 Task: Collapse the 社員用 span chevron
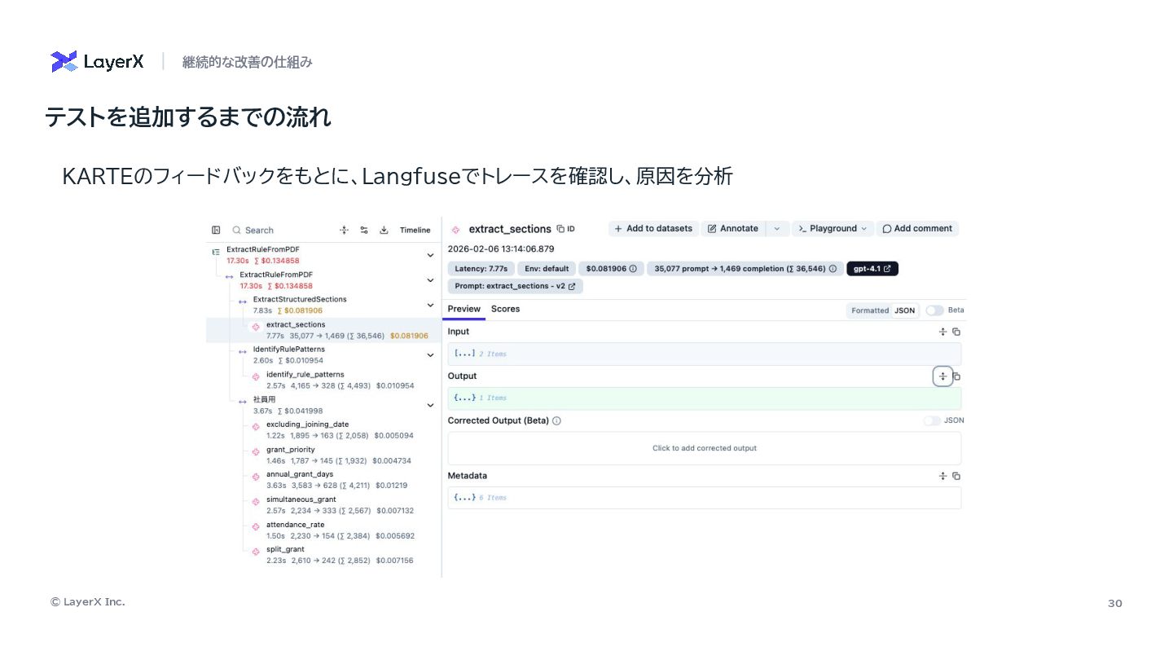click(x=430, y=405)
